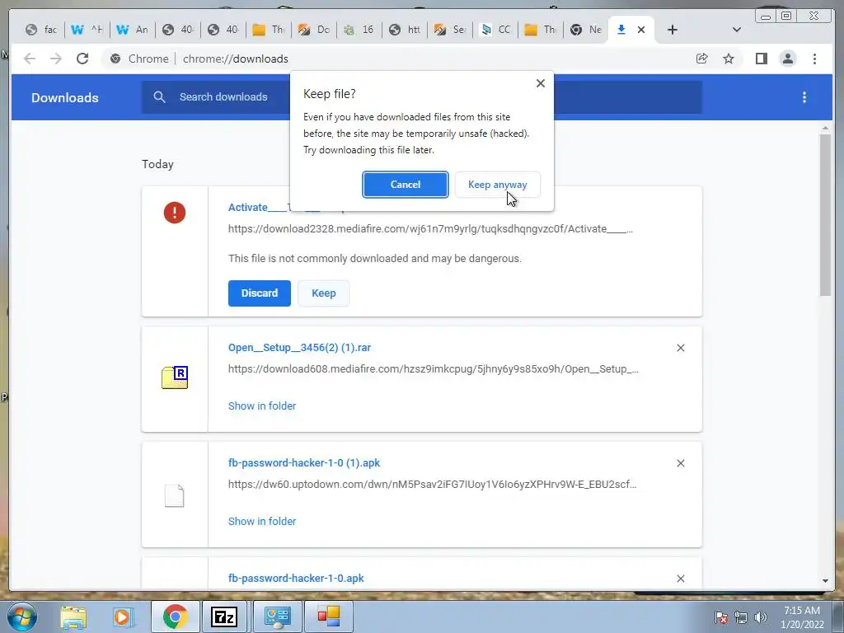Open the Action Center flag icon
The height and width of the screenshot is (633, 844).
[x=720, y=617]
